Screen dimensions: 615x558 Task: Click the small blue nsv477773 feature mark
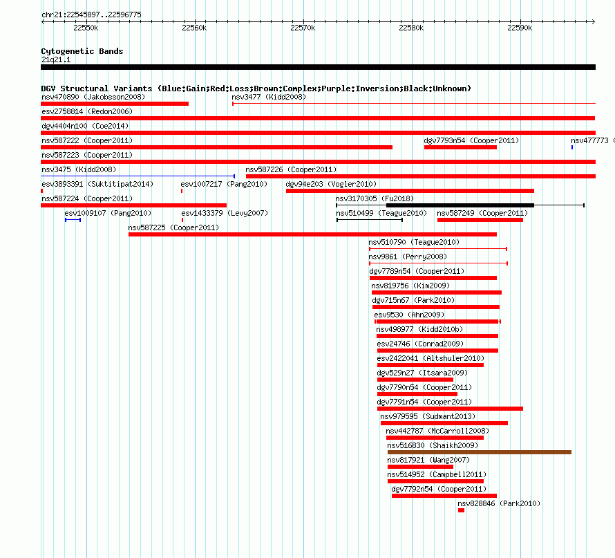point(572,147)
